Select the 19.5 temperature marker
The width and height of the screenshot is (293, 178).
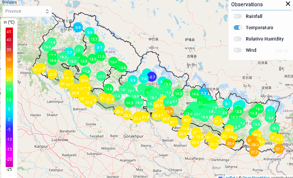point(256,124)
